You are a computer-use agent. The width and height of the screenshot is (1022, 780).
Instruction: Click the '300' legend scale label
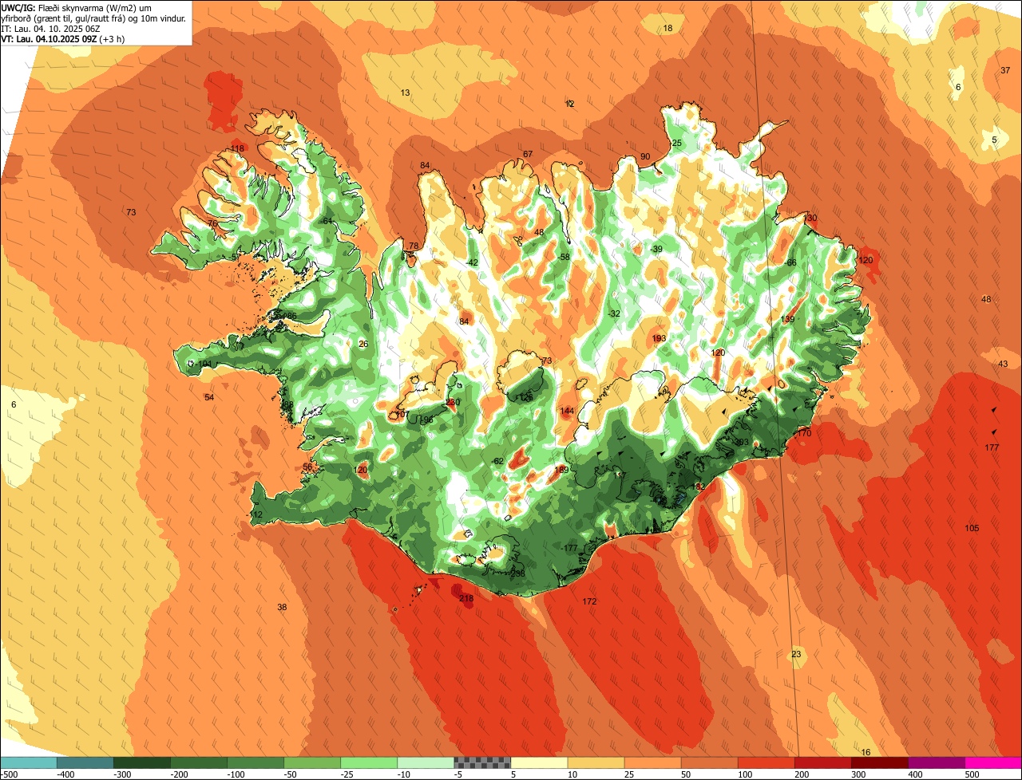click(860, 774)
